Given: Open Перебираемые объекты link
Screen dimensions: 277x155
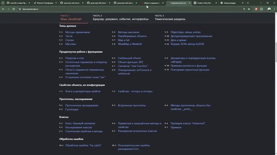Looking at the screenshot, I should pos(132,36).
